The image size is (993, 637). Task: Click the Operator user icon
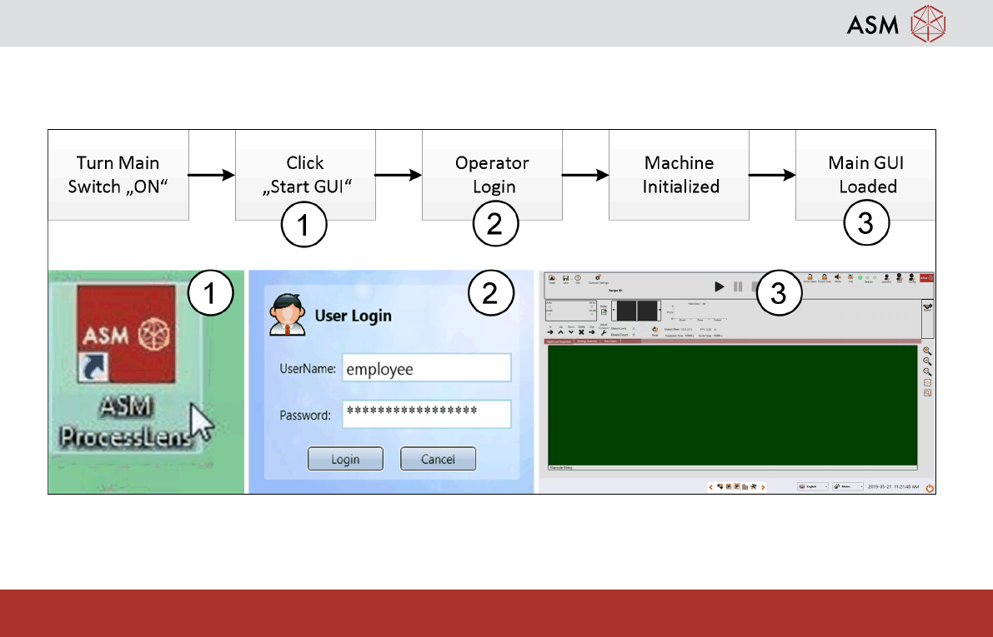[886, 278]
